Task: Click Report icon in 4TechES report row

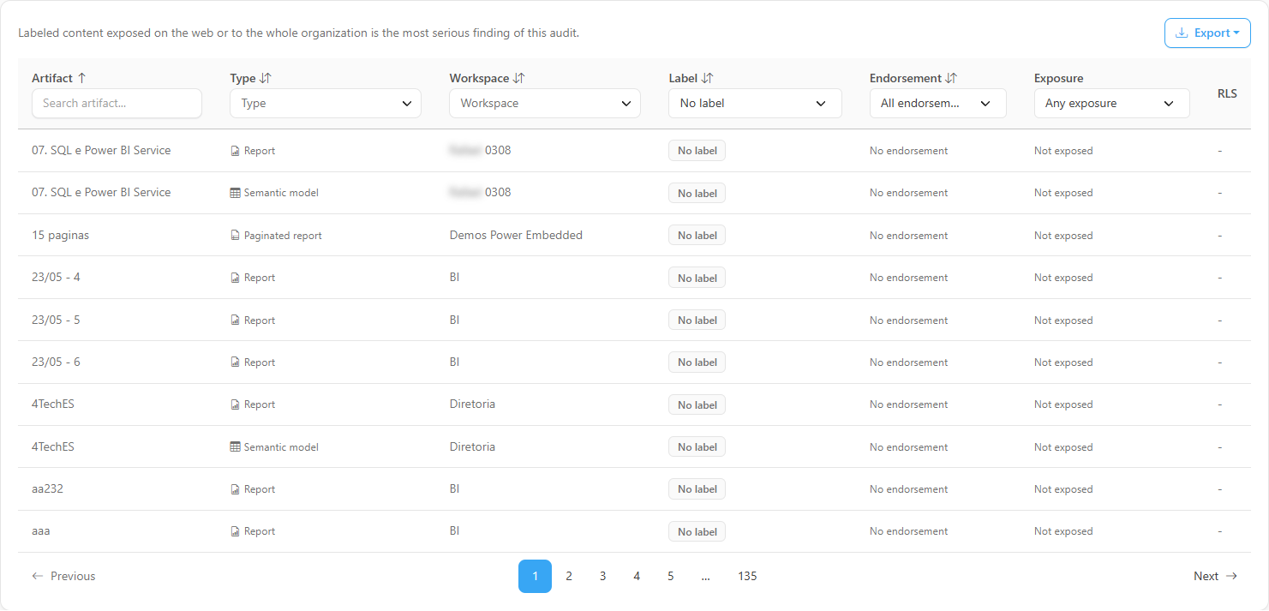Action: point(235,404)
